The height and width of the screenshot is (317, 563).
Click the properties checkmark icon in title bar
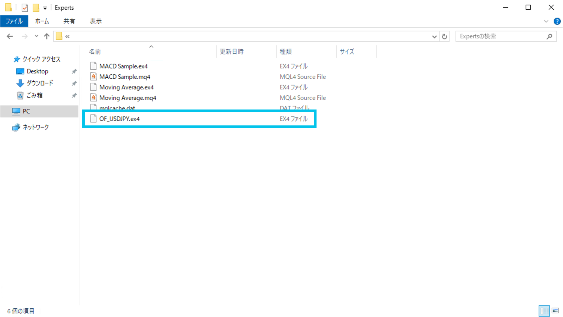click(25, 8)
